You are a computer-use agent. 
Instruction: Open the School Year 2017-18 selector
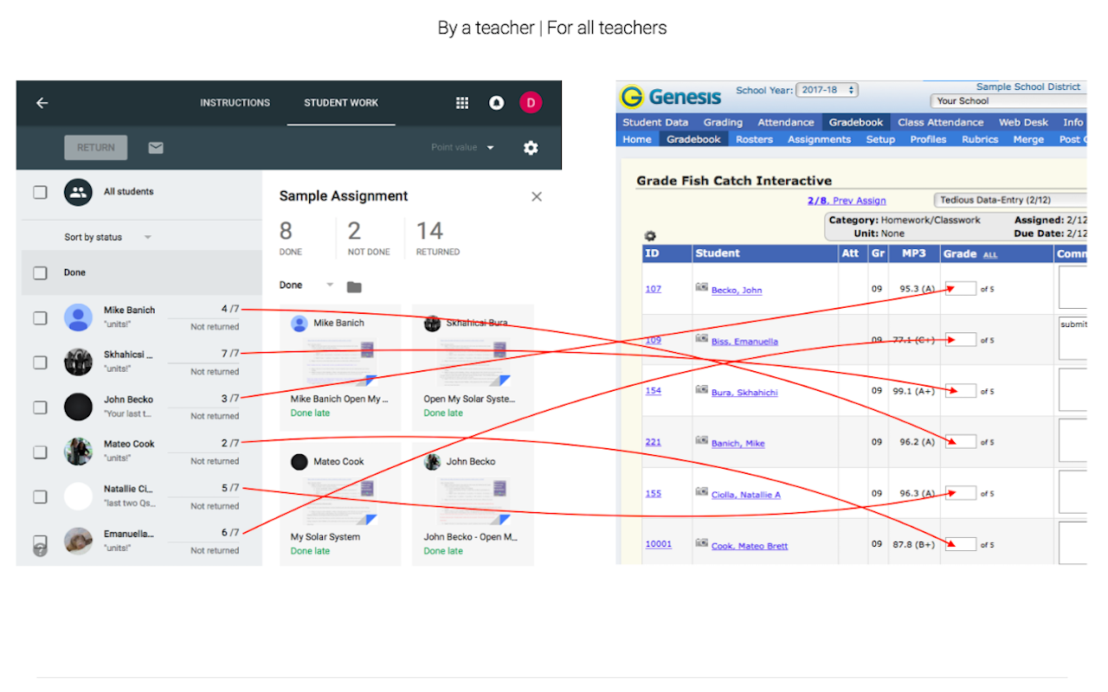827,90
